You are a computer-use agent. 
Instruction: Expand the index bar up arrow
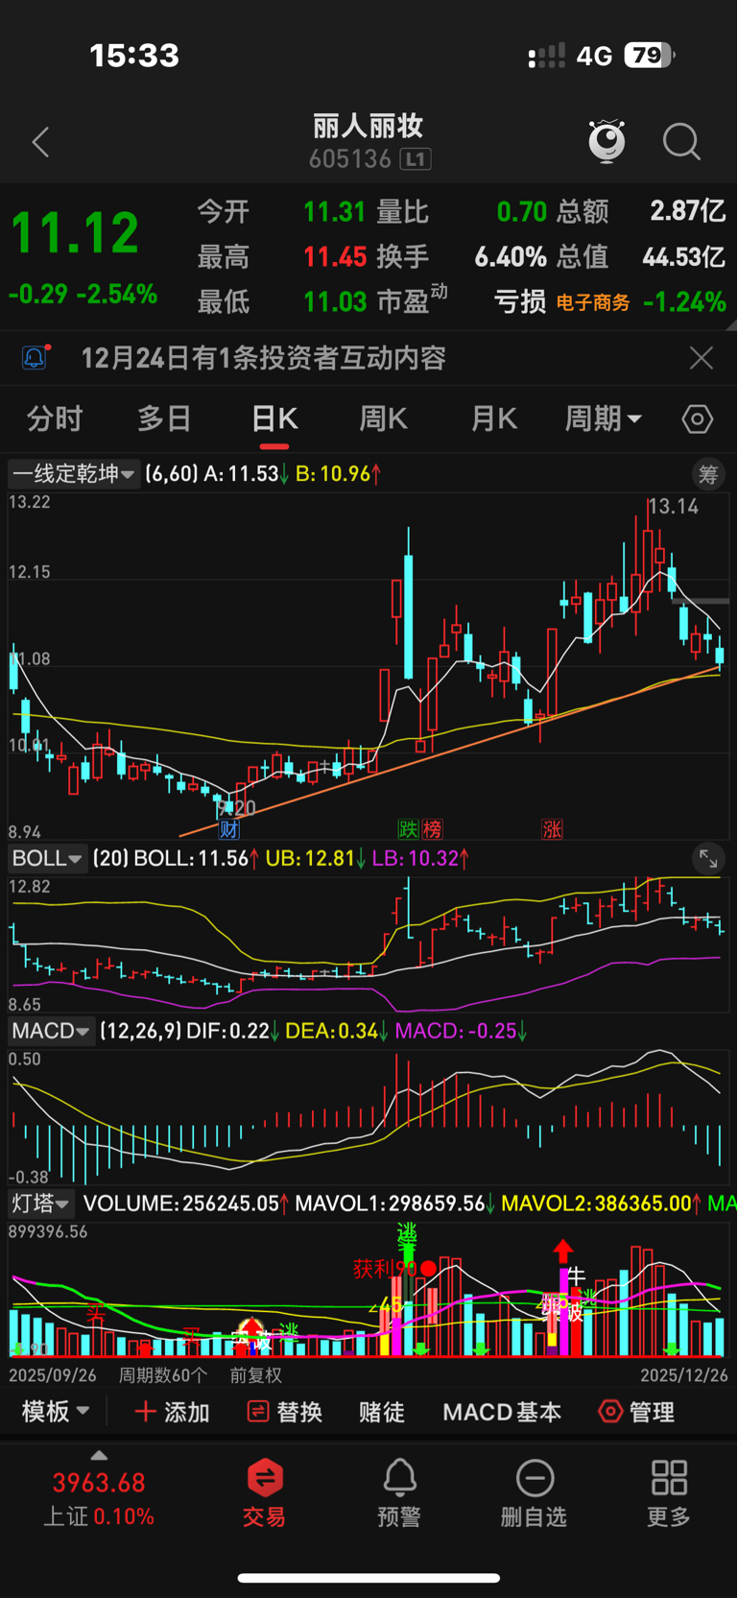(99, 1455)
